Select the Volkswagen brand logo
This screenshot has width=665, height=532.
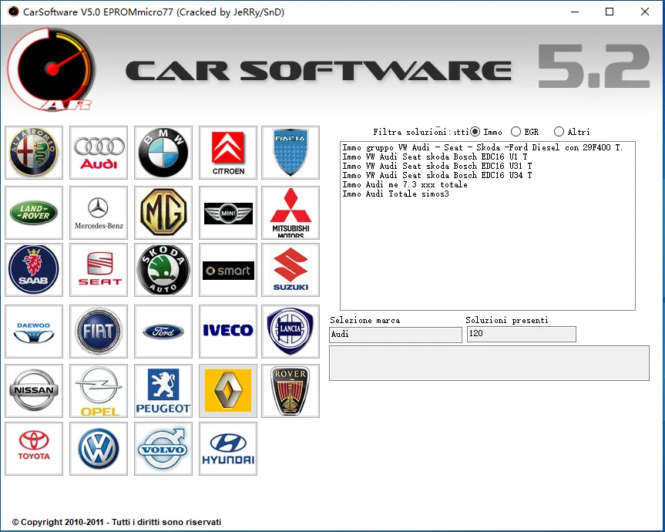[x=99, y=449]
